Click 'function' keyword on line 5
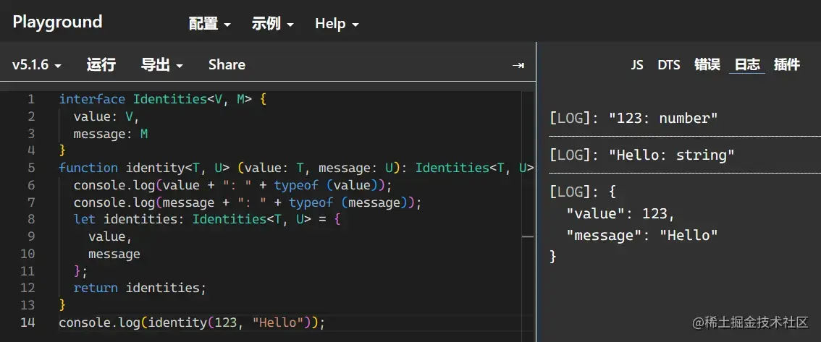The height and width of the screenshot is (342, 821). point(88,168)
